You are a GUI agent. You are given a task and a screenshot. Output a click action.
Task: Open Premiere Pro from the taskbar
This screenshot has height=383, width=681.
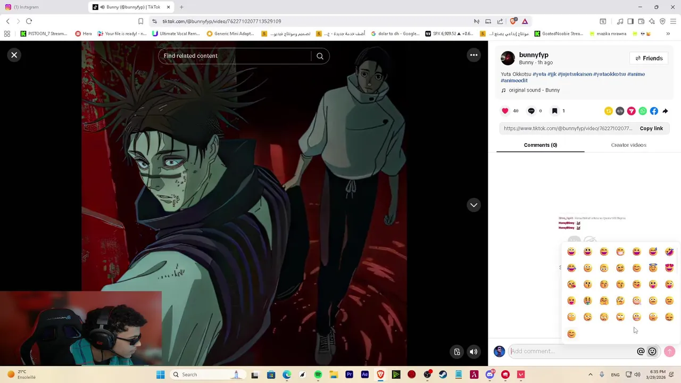click(x=349, y=374)
